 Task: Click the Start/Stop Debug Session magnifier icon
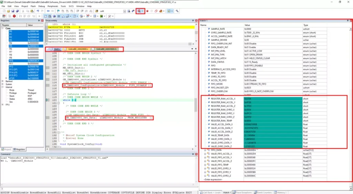pyautogui.click(x=139, y=11)
